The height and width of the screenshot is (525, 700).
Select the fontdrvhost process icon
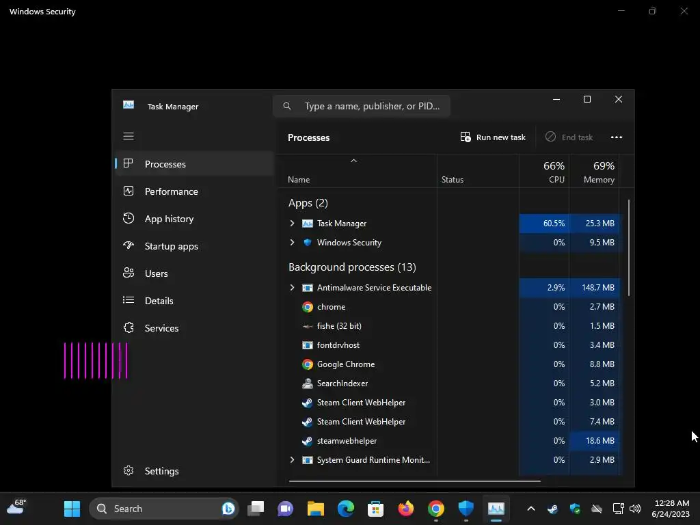coord(308,345)
